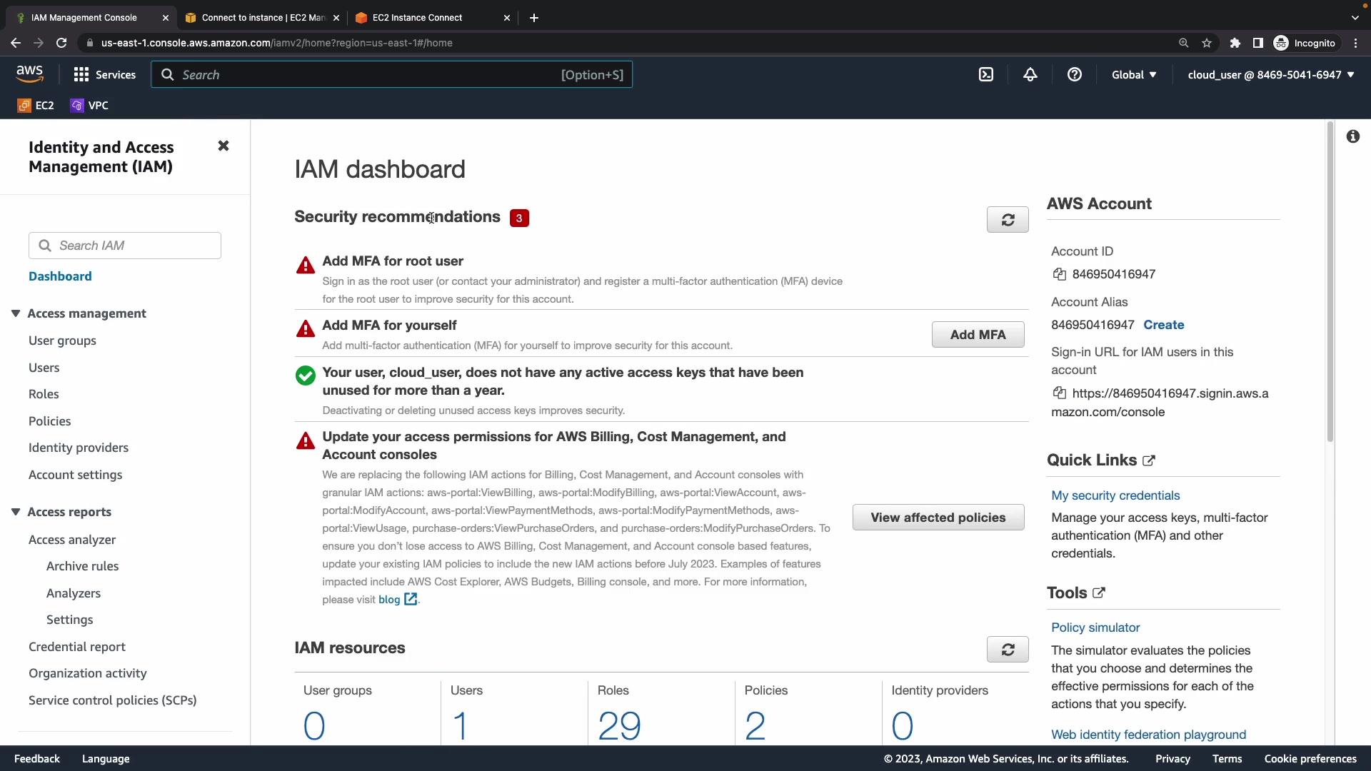Click the Add MFA button

978,335
